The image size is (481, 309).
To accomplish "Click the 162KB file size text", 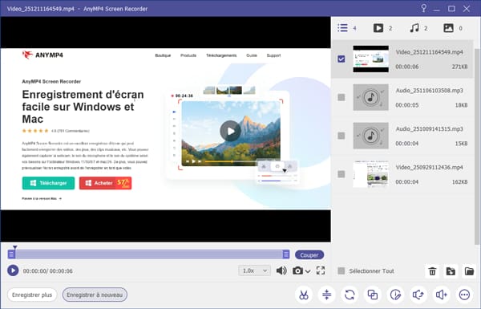I will [x=459, y=182].
